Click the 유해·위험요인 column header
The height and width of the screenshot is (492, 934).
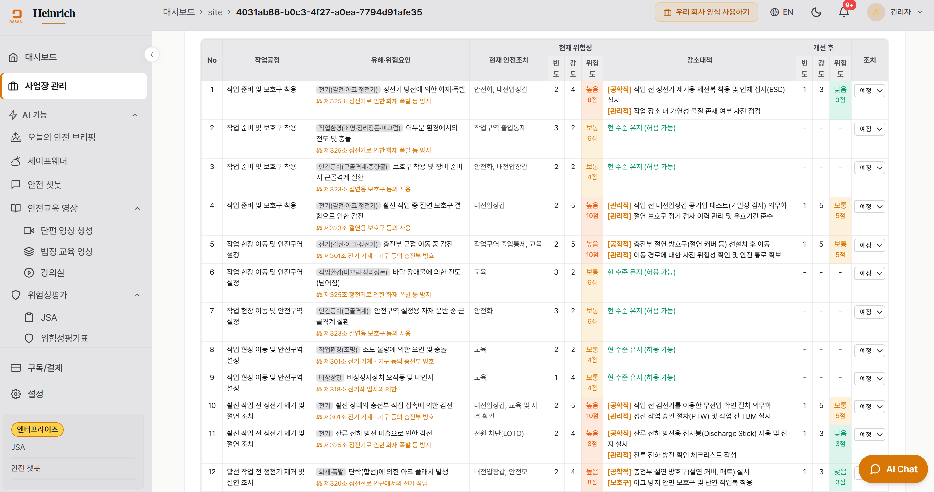tap(390, 60)
